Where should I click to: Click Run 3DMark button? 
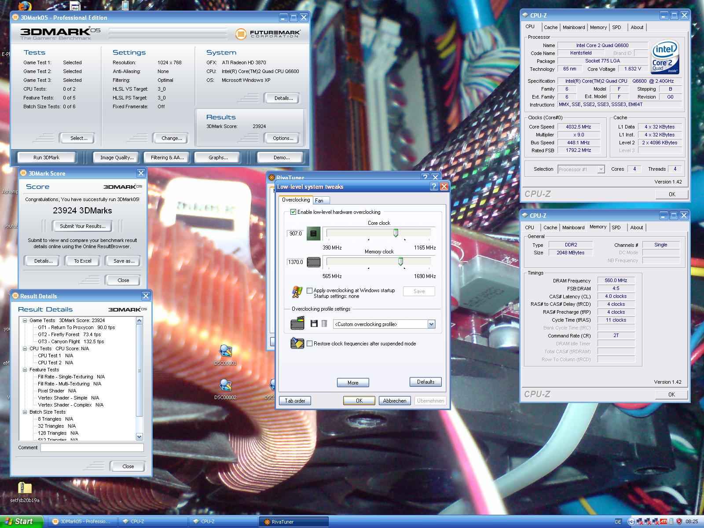tap(46, 158)
